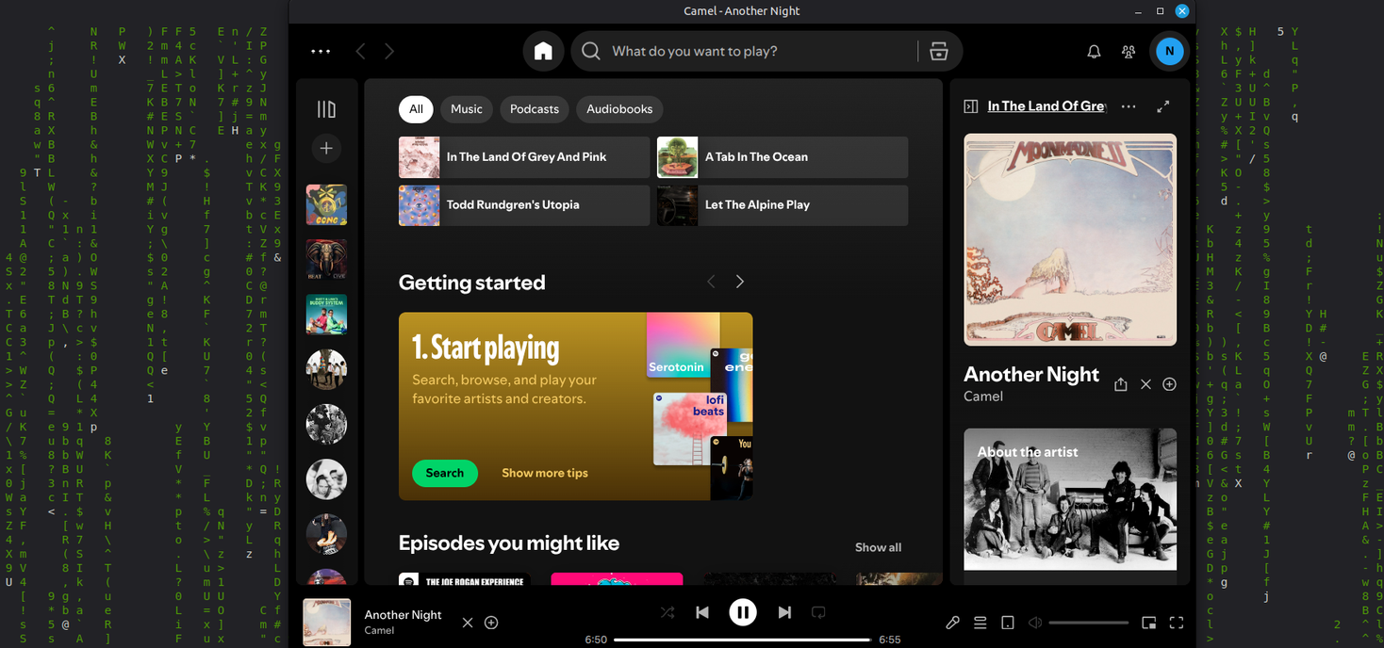Mute the volume speaker icon

tap(1035, 623)
